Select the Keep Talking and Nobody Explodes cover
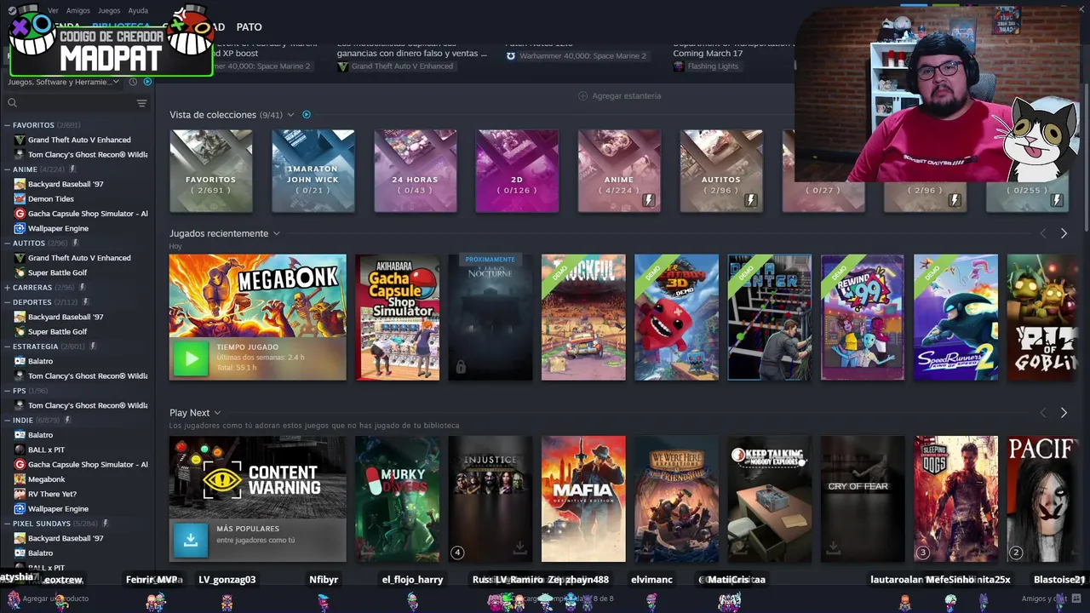1090x613 pixels. [770, 499]
